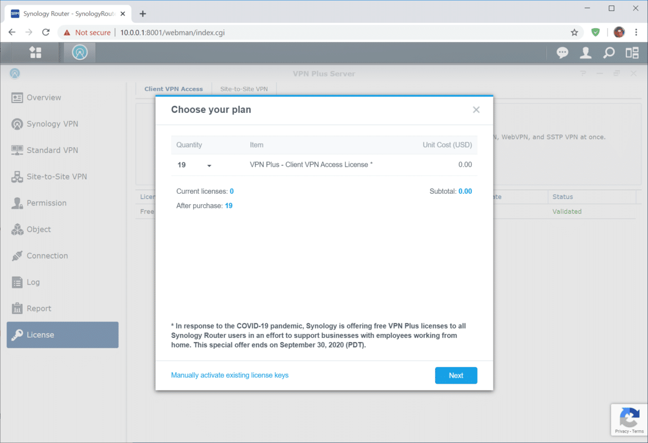Click the Next button
Screen dimensions: 648x443
click(x=456, y=375)
